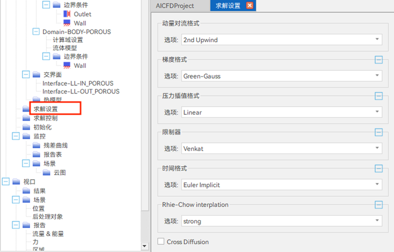Collapse the 视口 tree node
Image resolution: width=394 pixels, height=252 pixels.
point(6,181)
